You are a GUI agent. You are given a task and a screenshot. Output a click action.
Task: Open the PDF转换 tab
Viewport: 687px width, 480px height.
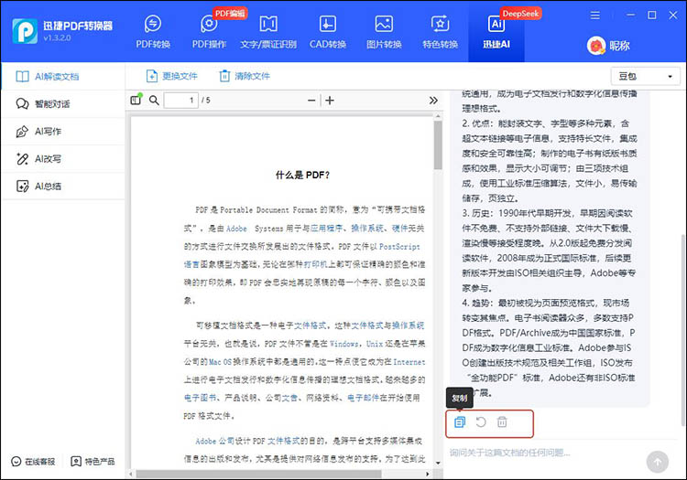[153, 31]
